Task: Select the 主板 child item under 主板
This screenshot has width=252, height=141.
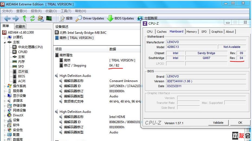Action: click(21, 57)
